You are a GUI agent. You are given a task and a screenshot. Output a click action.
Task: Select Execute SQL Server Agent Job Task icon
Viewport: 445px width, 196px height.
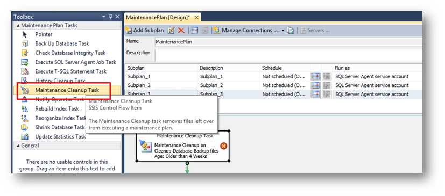pos(25,62)
